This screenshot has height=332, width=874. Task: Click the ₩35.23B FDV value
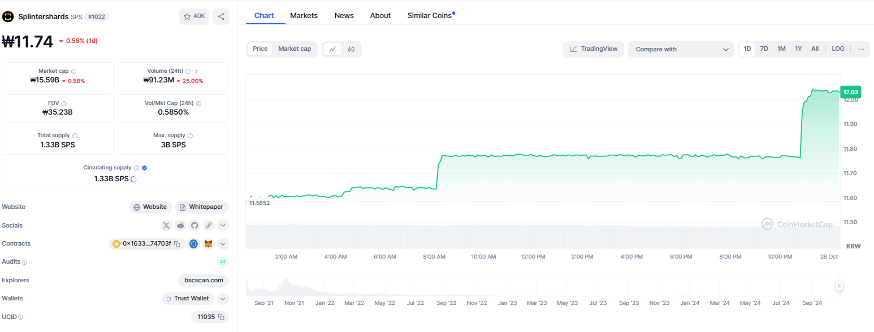point(58,112)
